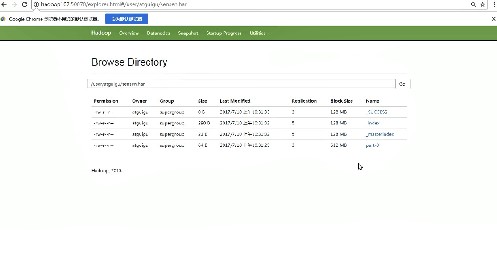Bookmark this page with star icon
The image size is (497, 253).
(x=482, y=4)
